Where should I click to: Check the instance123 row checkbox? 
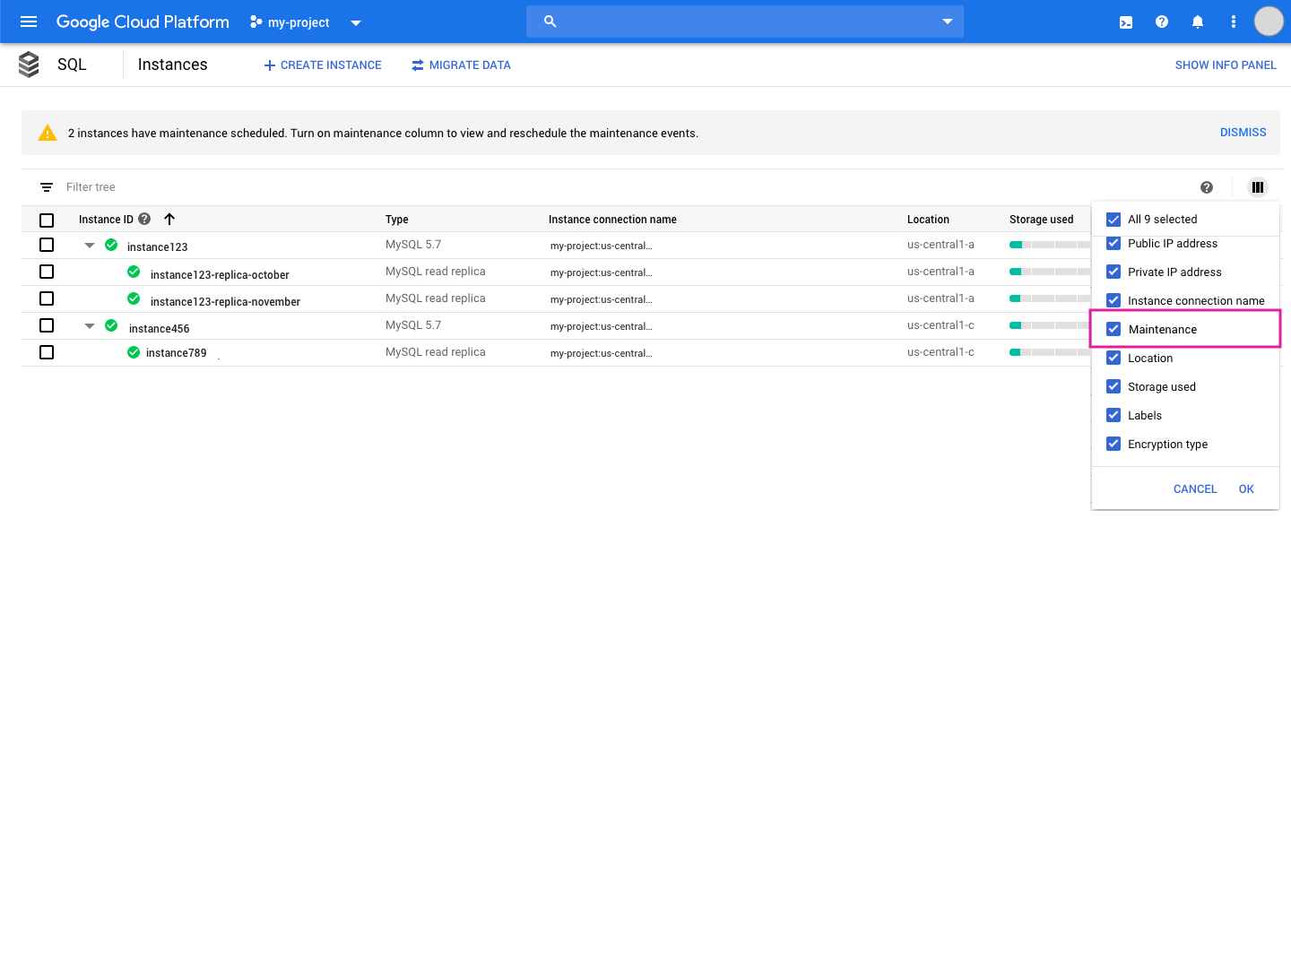click(x=47, y=245)
